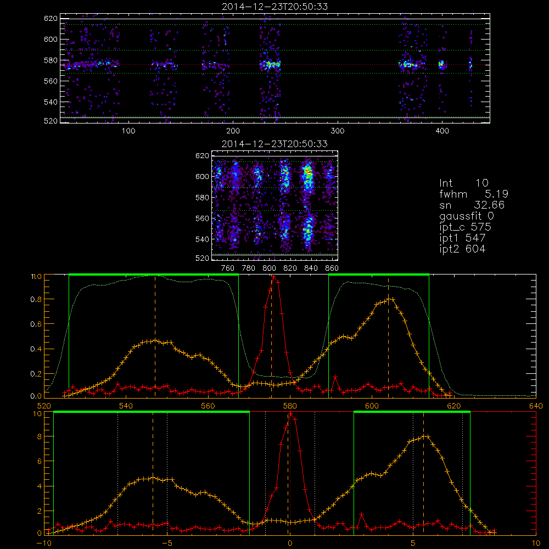Click the x-axis label -10 of lower plot

pyautogui.click(x=43, y=544)
